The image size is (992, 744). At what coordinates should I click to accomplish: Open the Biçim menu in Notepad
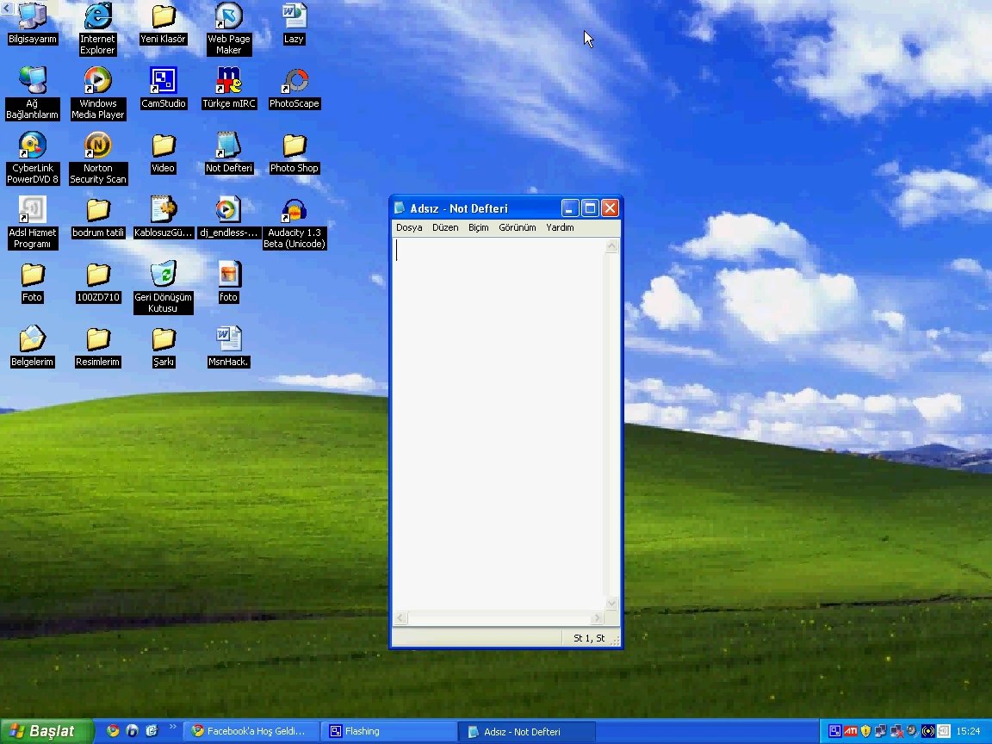coord(478,227)
